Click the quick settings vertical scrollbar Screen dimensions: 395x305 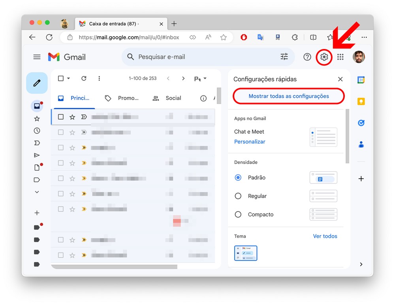[347, 136]
